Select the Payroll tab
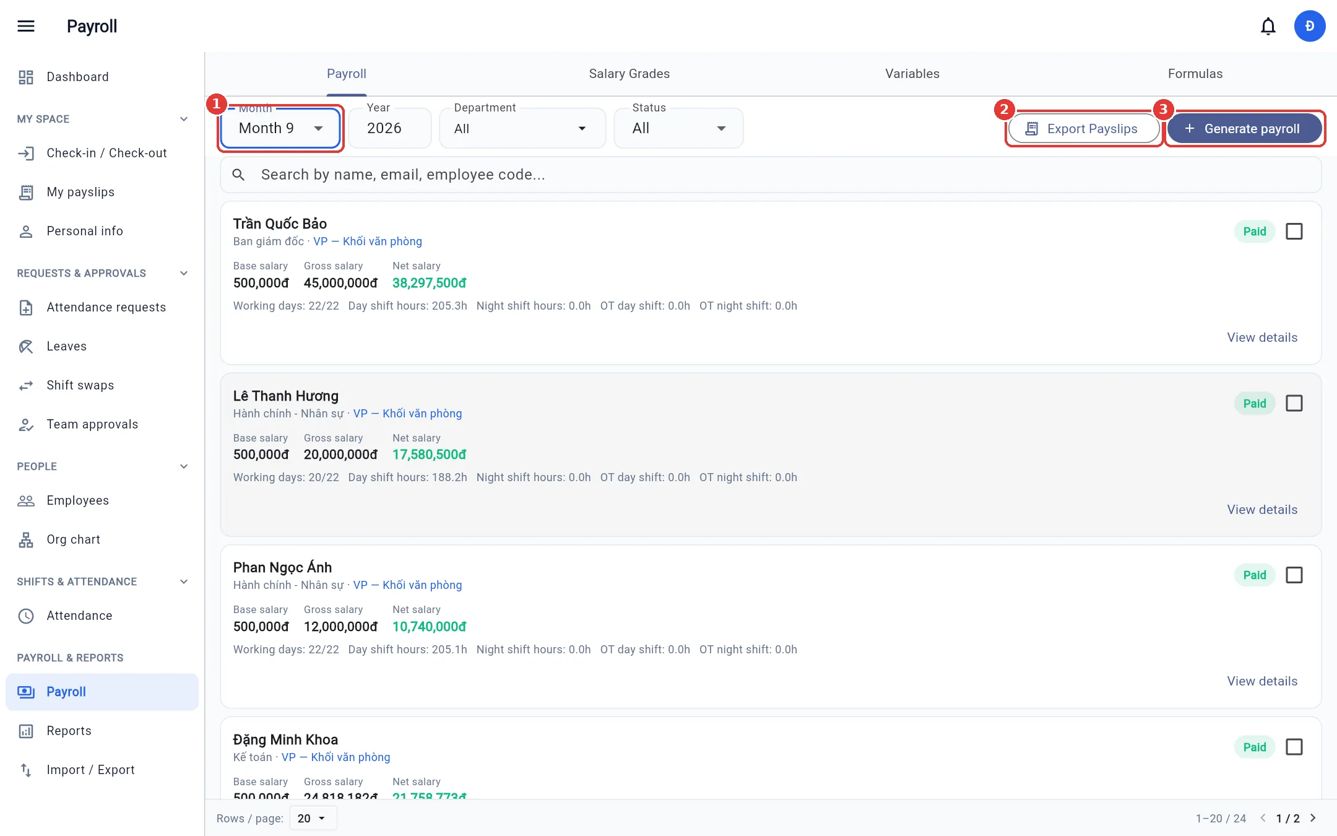Viewport: 1337px width, 836px height. (347, 74)
